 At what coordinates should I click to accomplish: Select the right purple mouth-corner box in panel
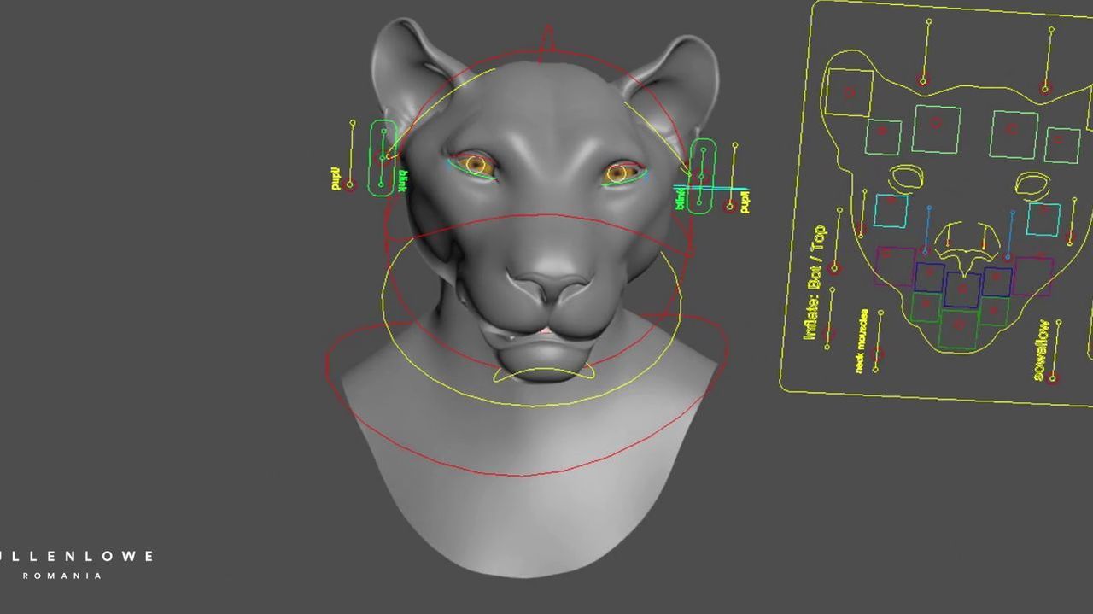[x=1032, y=275]
